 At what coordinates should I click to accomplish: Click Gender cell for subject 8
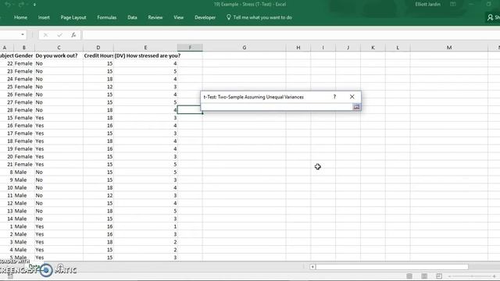pos(24,172)
